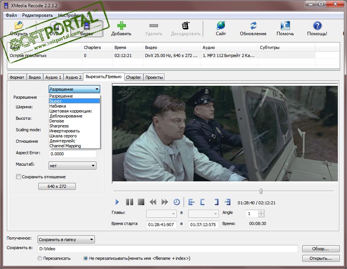Jump to start marker arrow icon

(191, 202)
